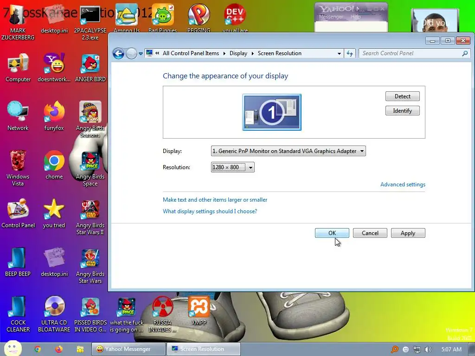
Task: Select the 2PACALYPSE 2.3.exe desktop icon
Action: click(90, 22)
